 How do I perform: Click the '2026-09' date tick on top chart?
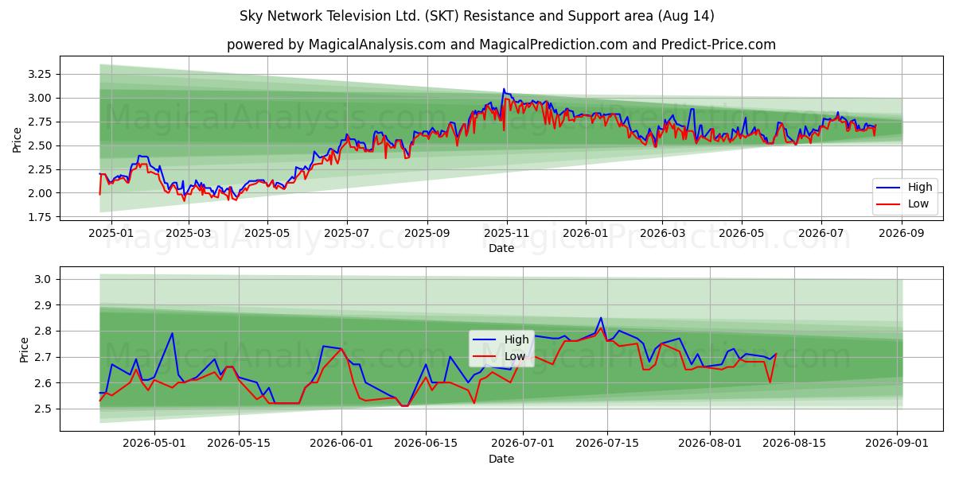[902, 234]
